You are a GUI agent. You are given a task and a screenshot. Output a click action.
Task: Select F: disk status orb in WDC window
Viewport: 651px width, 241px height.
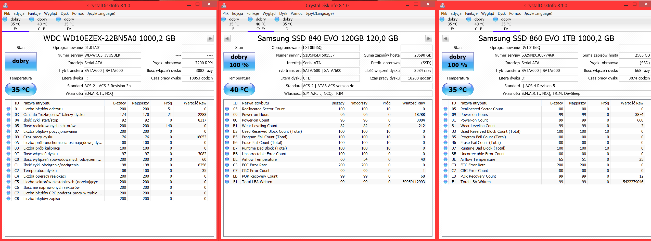5,19
